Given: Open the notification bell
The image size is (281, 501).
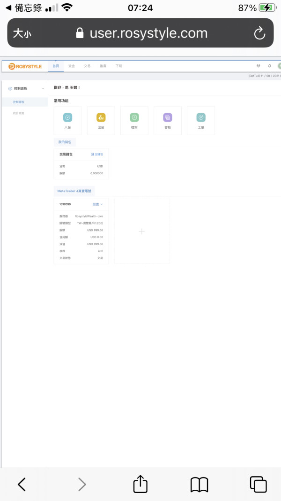Looking at the screenshot, I should [270, 66].
